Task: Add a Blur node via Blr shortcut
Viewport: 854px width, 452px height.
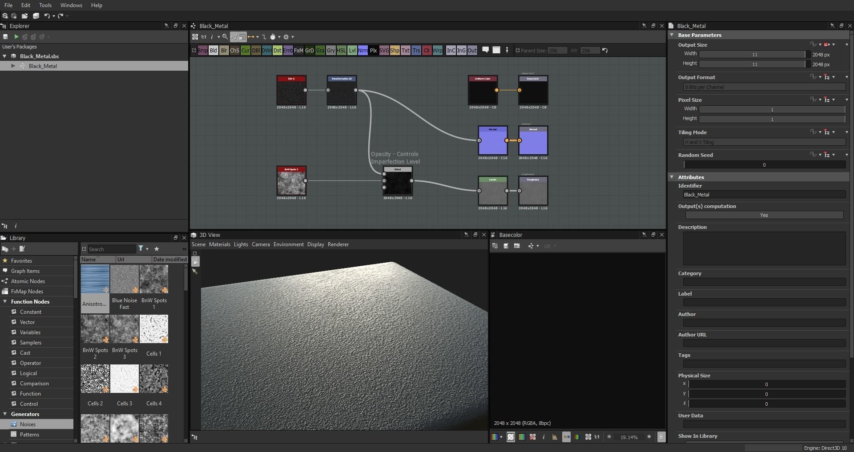Action: click(224, 51)
